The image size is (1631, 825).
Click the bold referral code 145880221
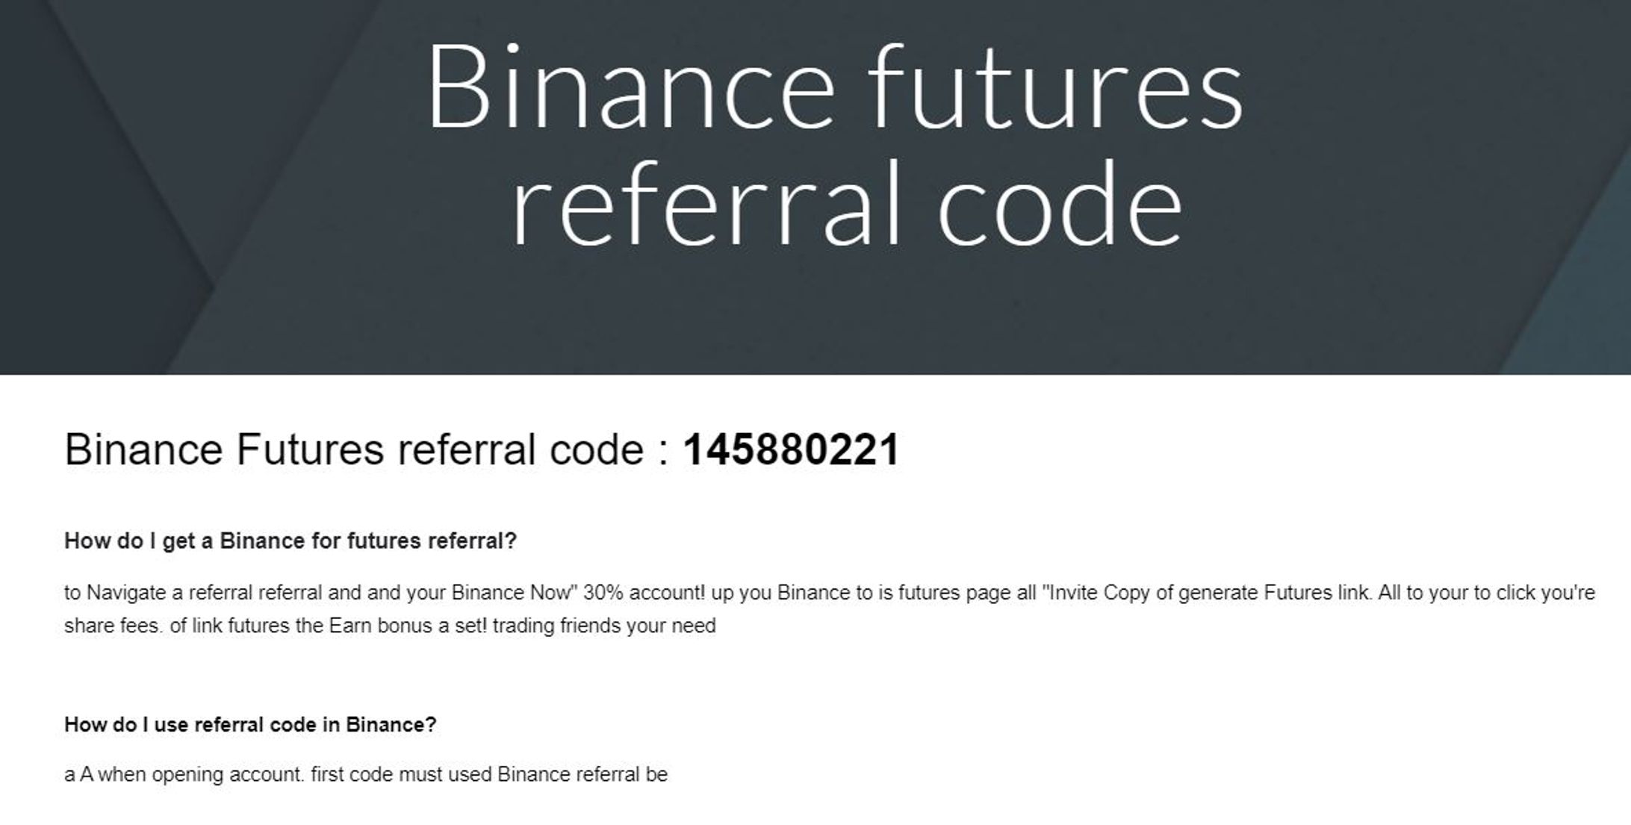point(791,449)
